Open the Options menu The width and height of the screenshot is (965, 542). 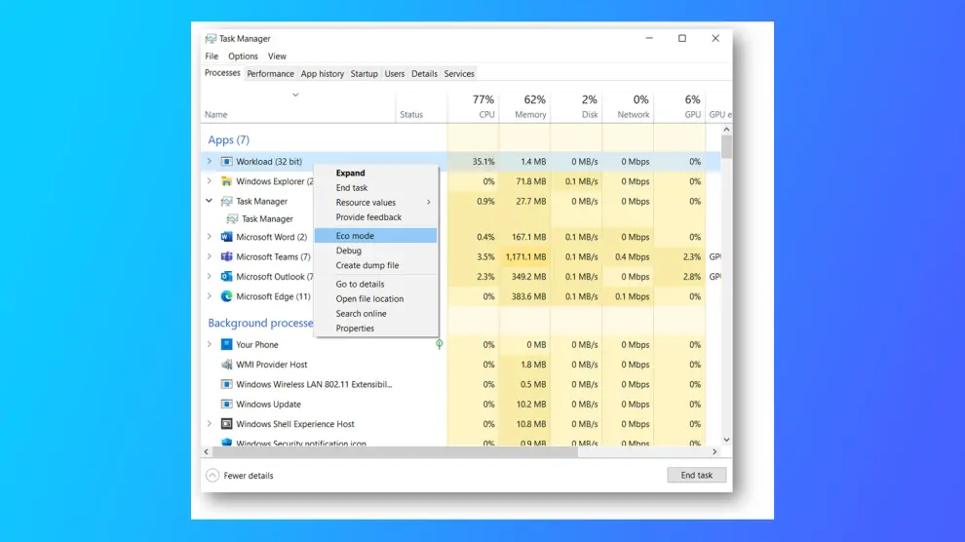(243, 57)
